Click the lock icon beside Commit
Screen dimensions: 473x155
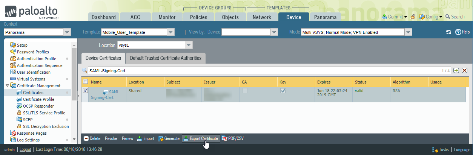(x=413, y=17)
